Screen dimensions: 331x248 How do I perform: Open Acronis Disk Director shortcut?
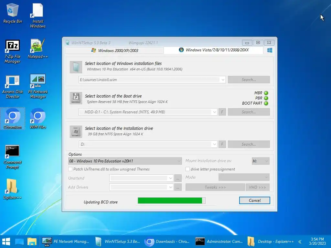[13, 87]
